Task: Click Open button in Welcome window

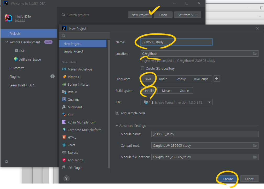Action: coord(163,15)
